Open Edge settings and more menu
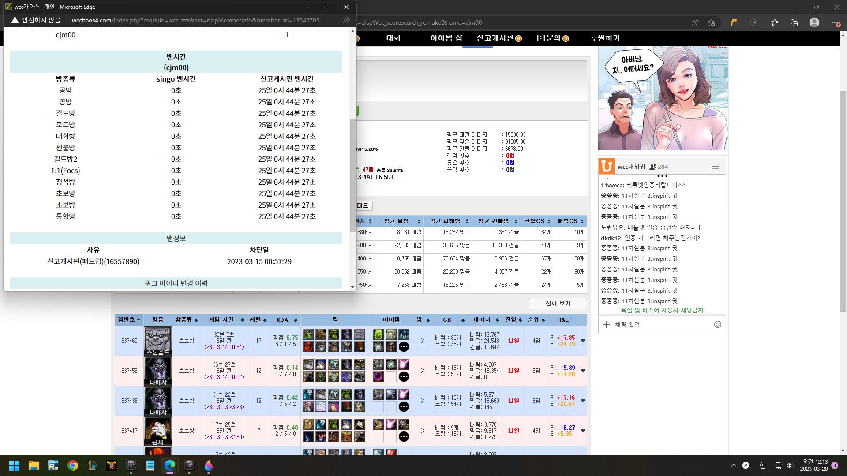The image size is (847, 476). 835,22
